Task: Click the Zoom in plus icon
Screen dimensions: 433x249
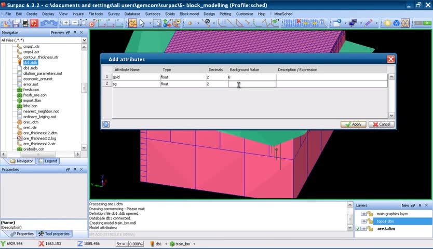Action: click(x=66, y=23)
